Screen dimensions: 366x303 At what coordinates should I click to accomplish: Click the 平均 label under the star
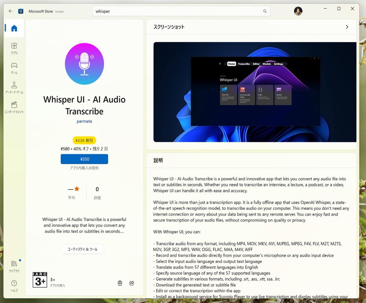[71, 198]
